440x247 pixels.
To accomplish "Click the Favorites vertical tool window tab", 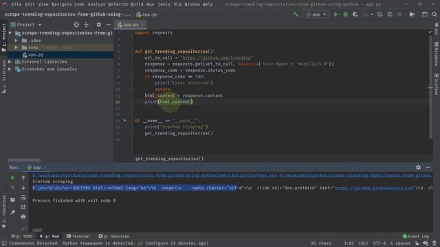I will click(x=3, y=212).
